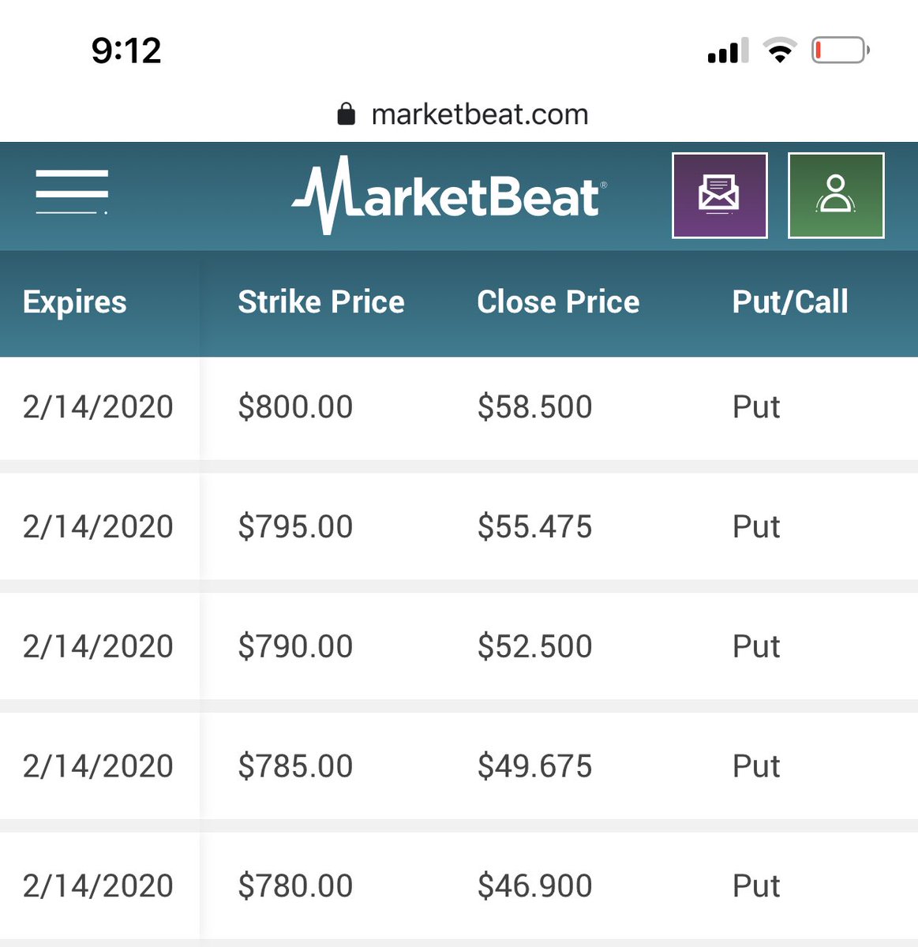The height and width of the screenshot is (947, 918).
Task: Open the green user account icon
Action: [836, 195]
